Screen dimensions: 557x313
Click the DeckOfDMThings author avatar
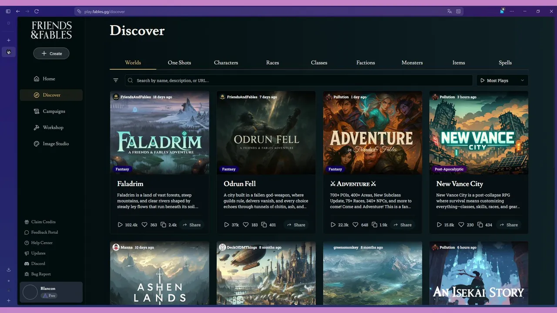click(x=222, y=247)
